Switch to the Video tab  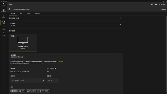(x=21, y=14)
